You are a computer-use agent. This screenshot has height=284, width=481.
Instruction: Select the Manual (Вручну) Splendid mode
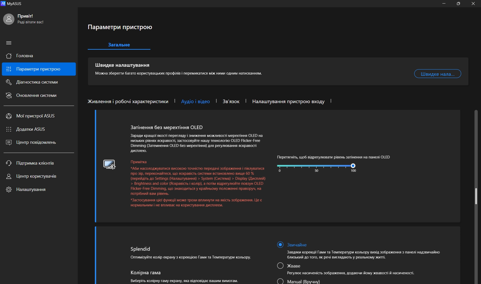pos(280,281)
